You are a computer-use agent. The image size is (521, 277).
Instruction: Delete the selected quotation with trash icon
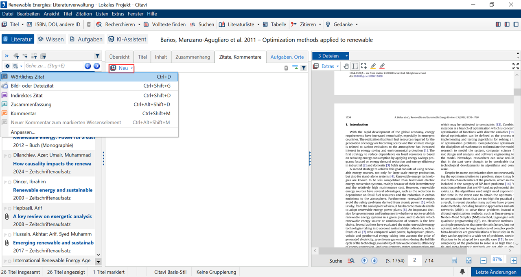[286, 68]
